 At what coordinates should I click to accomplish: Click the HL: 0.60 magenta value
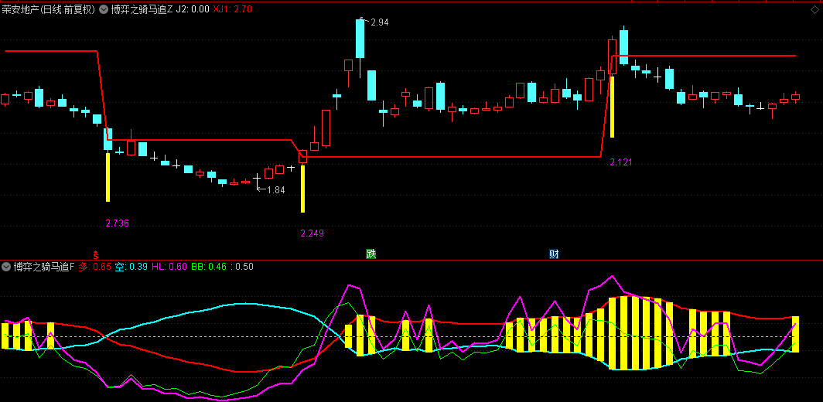[169, 267]
